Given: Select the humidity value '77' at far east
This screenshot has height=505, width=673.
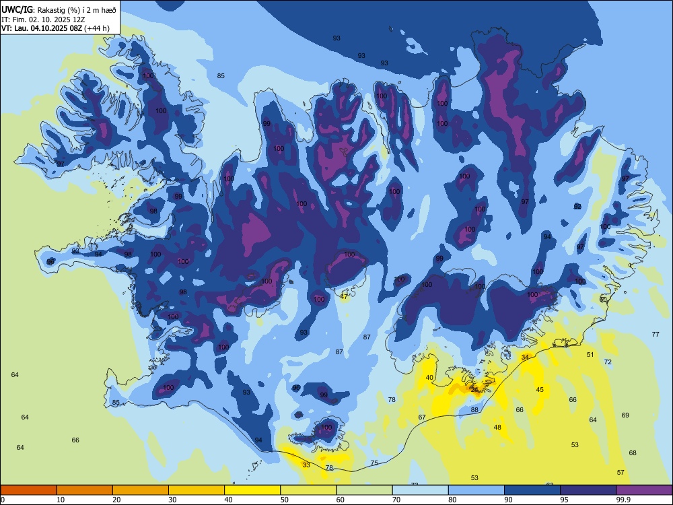Looking at the screenshot, I should [x=656, y=334].
